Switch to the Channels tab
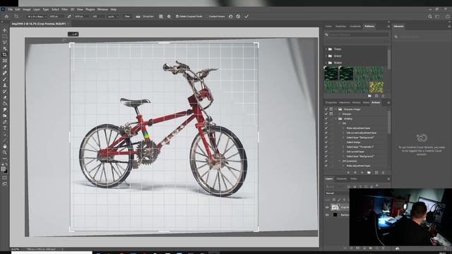The width and height of the screenshot is (452, 254). (342, 179)
